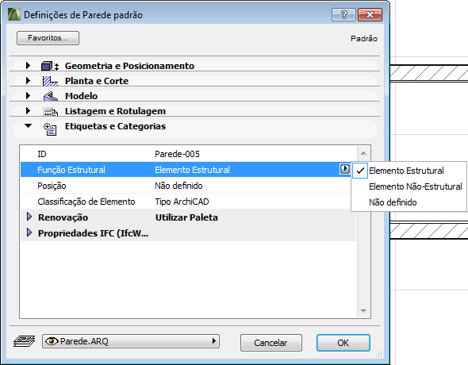Image resolution: width=468 pixels, height=365 pixels.
Task: Click the Etiquetas e Categorias icon
Action: click(x=50, y=129)
